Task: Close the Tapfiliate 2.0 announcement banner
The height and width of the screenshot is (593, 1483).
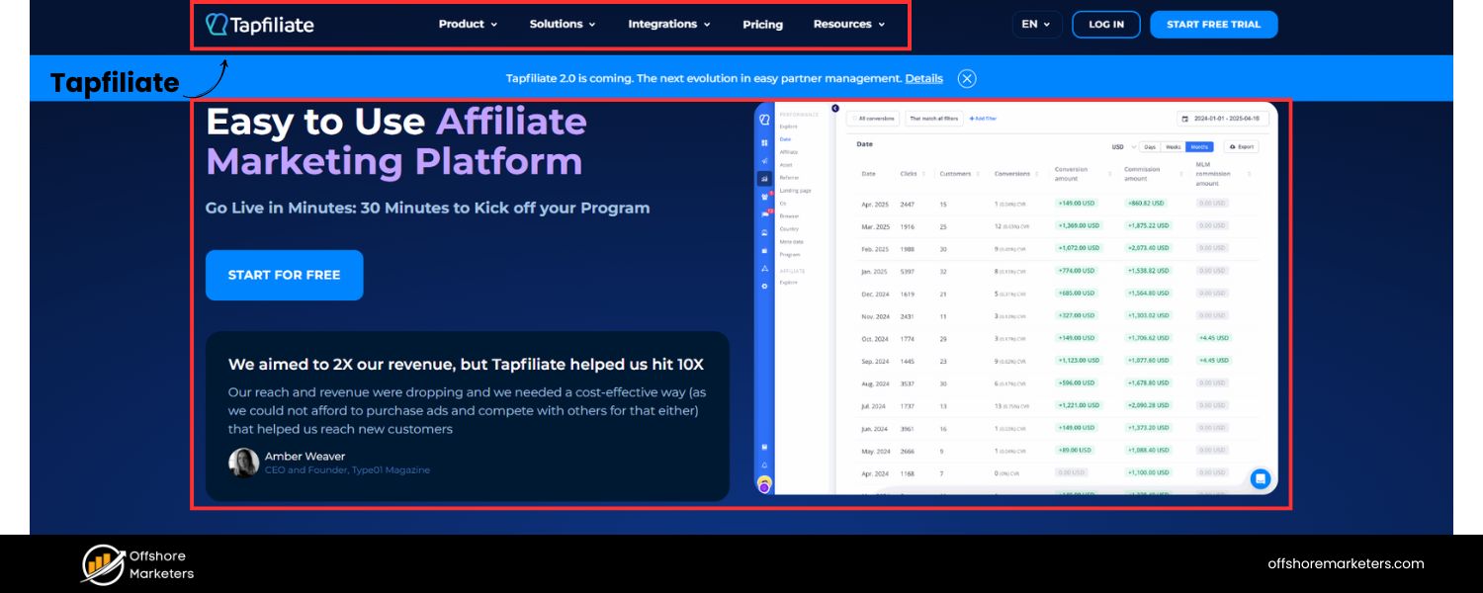Action: coord(967,79)
